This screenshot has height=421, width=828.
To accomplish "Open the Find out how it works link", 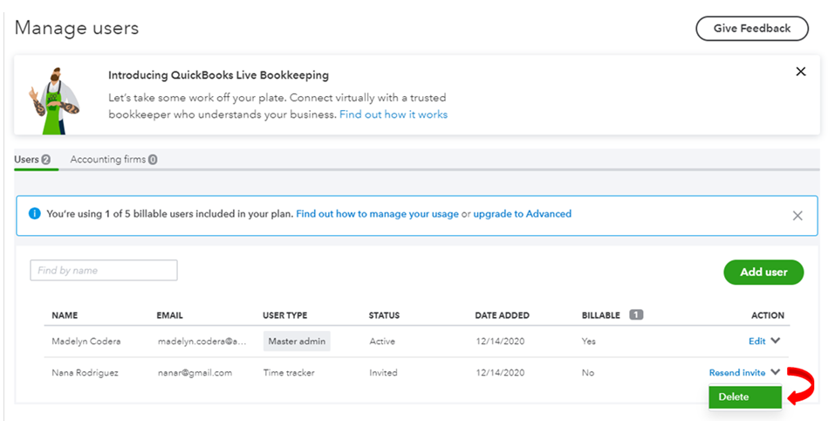I will [x=393, y=114].
